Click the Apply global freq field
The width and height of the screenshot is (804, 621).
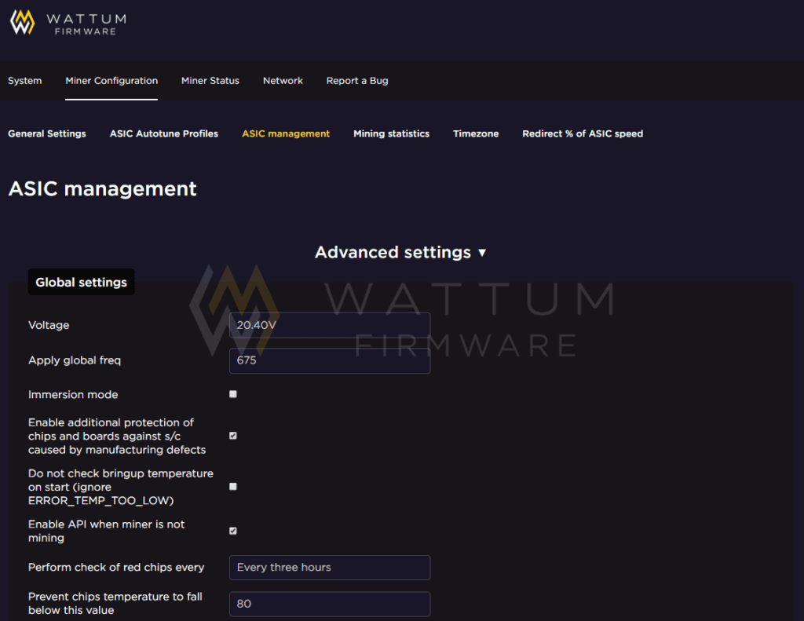329,361
